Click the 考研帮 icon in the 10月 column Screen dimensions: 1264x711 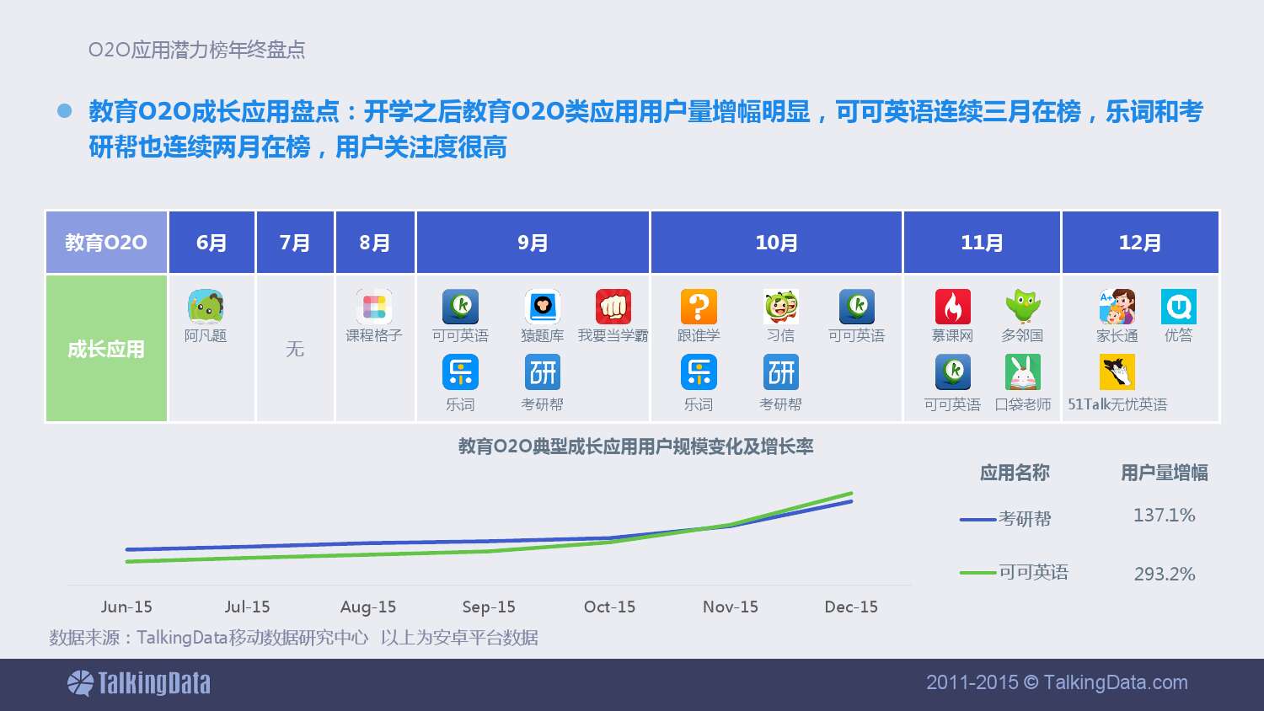[x=781, y=372]
